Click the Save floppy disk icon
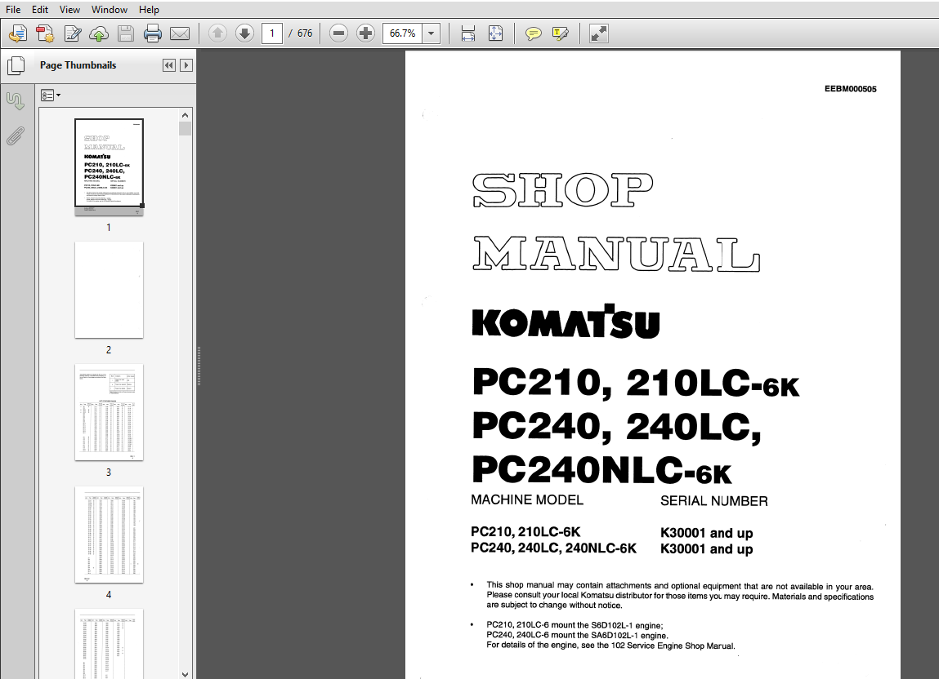The width and height of the screenshot is (939, 679). [x=126, y=33]
